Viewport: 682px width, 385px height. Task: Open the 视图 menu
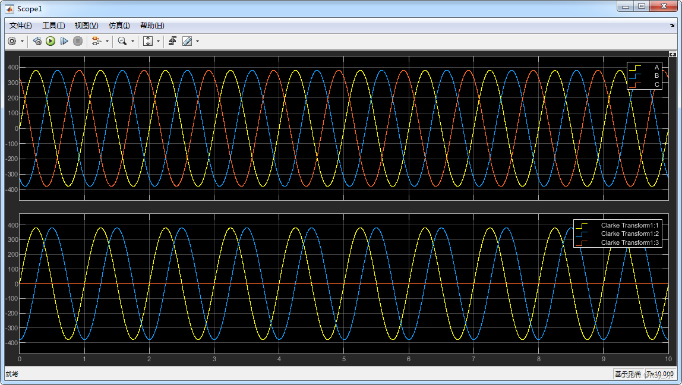(x=85, y=26)
